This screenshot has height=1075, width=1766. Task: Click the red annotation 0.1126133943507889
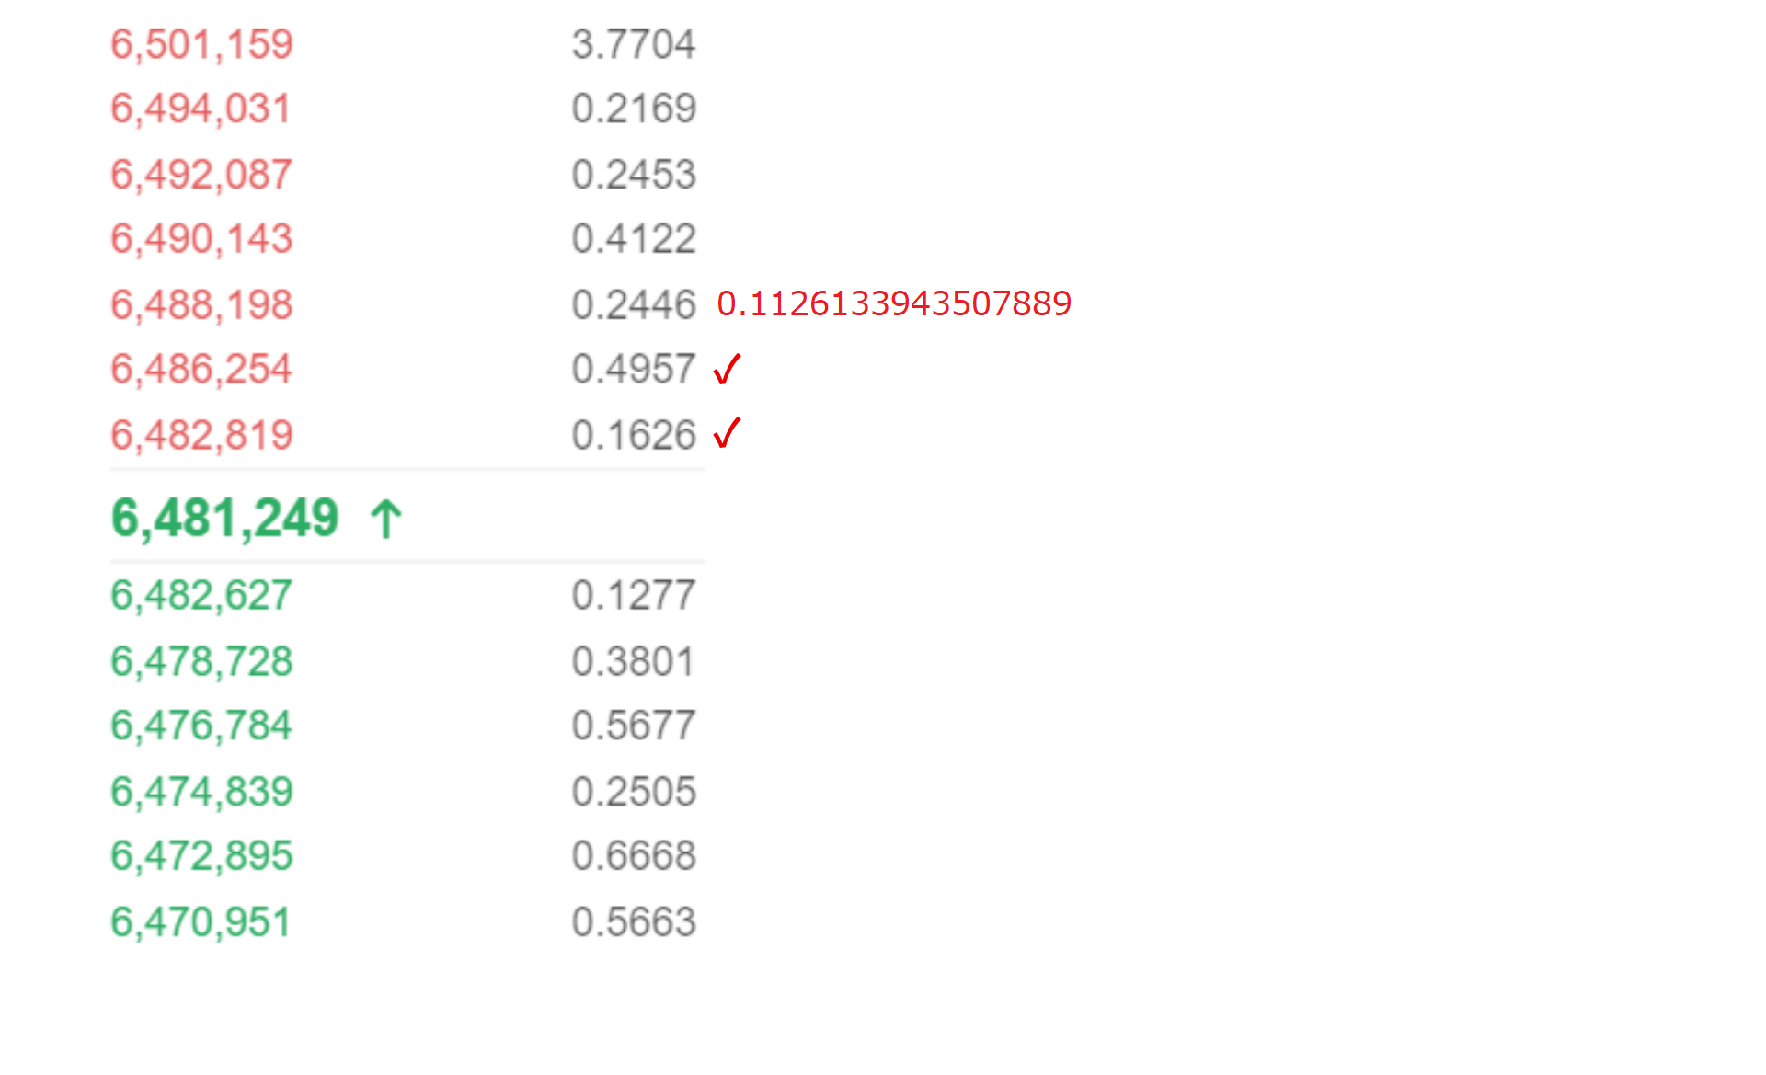tap(894, 303)
